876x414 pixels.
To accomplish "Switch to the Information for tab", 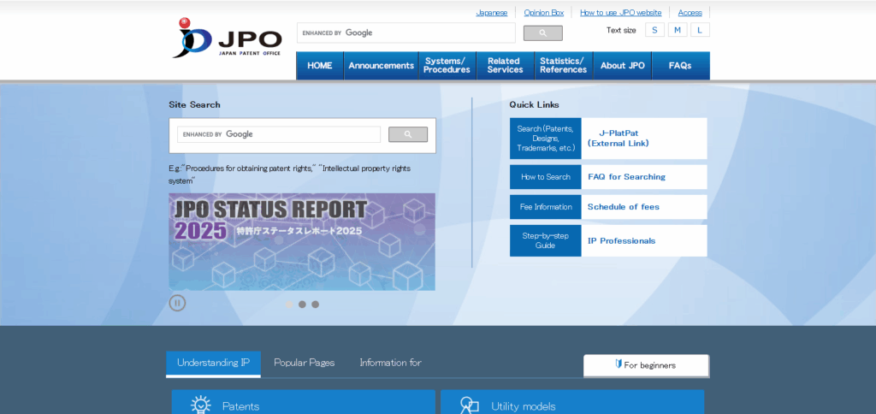I will pos(390,363).
